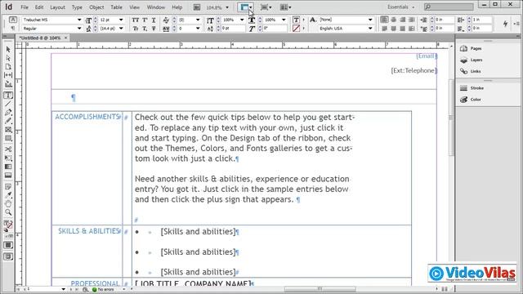Viewport: 523px width, 294px height.
Task: Open the Type menu
Action: (x=77, y=7)
